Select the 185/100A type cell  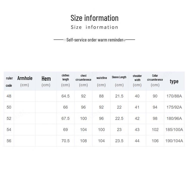[x=174, y=130]
